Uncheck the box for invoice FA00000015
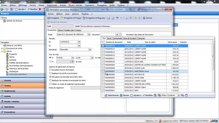 pyautogui.click(x=103, y=46)
